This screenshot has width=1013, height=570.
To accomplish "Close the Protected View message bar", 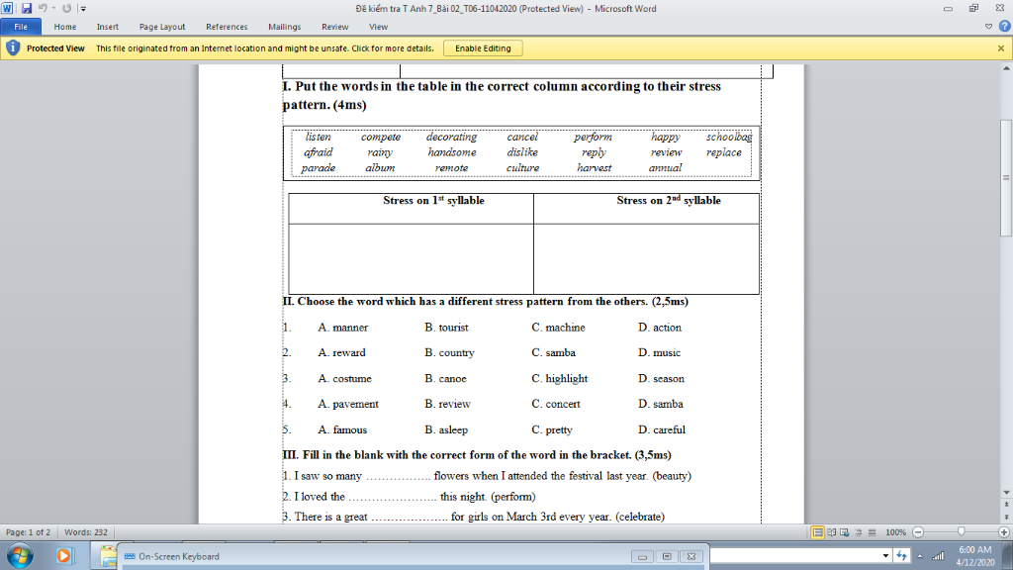I will tap(1001, 48).
